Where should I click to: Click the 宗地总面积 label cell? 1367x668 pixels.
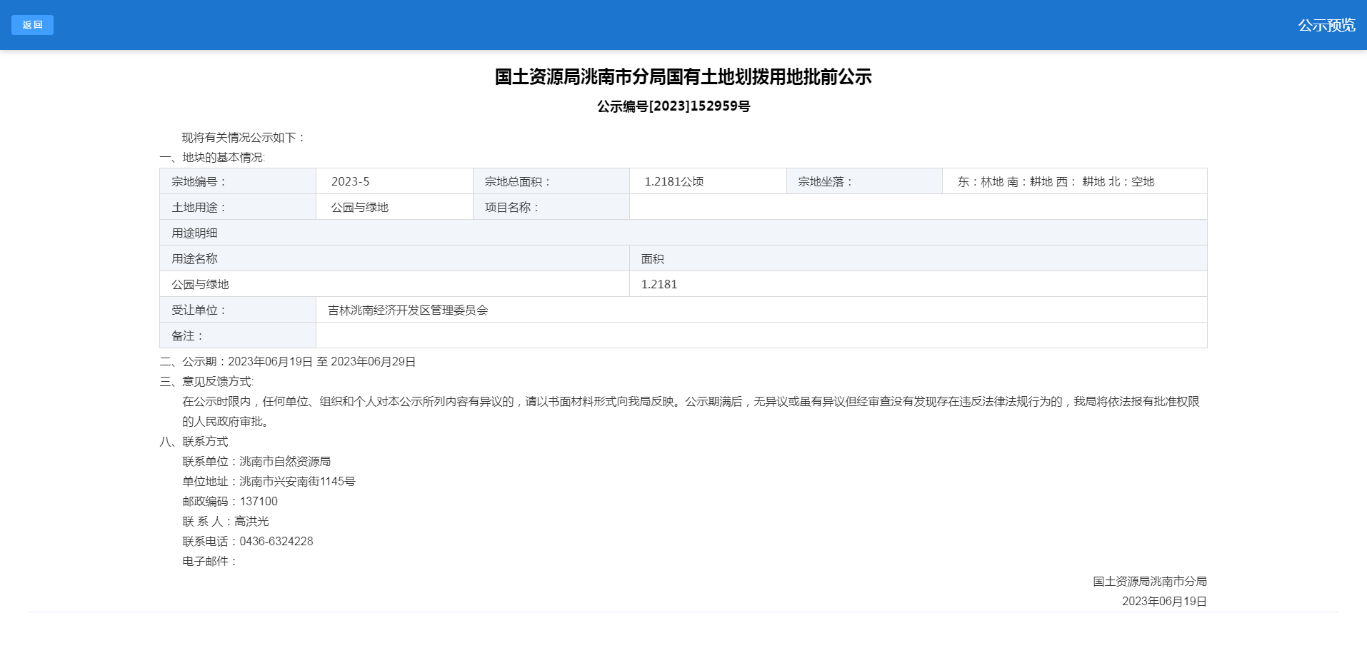click(551, 181)
